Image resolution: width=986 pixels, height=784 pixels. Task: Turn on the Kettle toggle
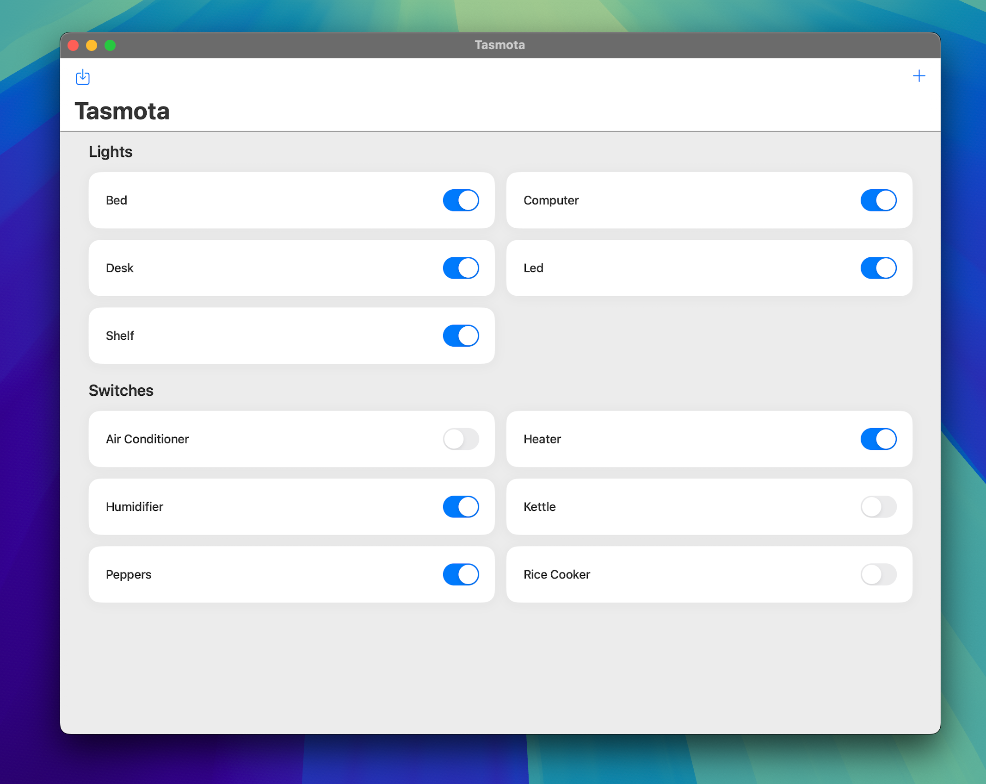coord(878,506)
